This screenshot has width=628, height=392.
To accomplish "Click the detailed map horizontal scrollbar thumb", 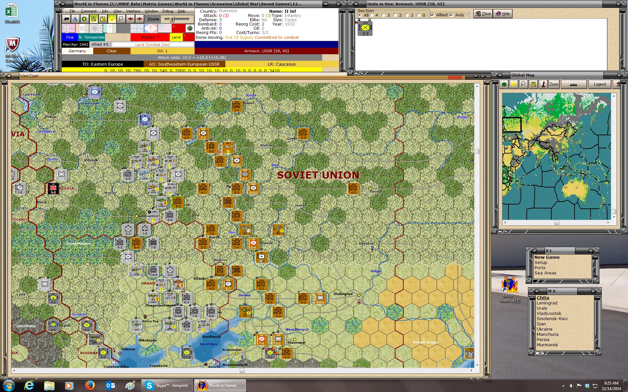I will point(242,370).
